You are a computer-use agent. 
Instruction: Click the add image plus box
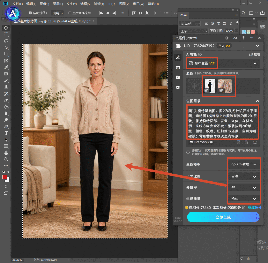tap(194, 86)
